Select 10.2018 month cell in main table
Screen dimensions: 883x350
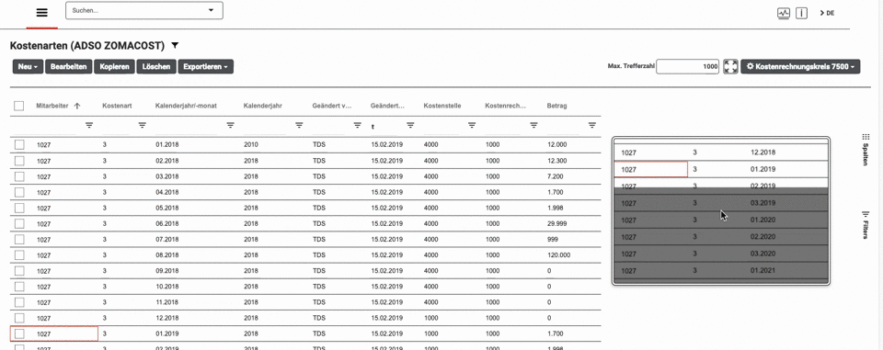point(167,287)
